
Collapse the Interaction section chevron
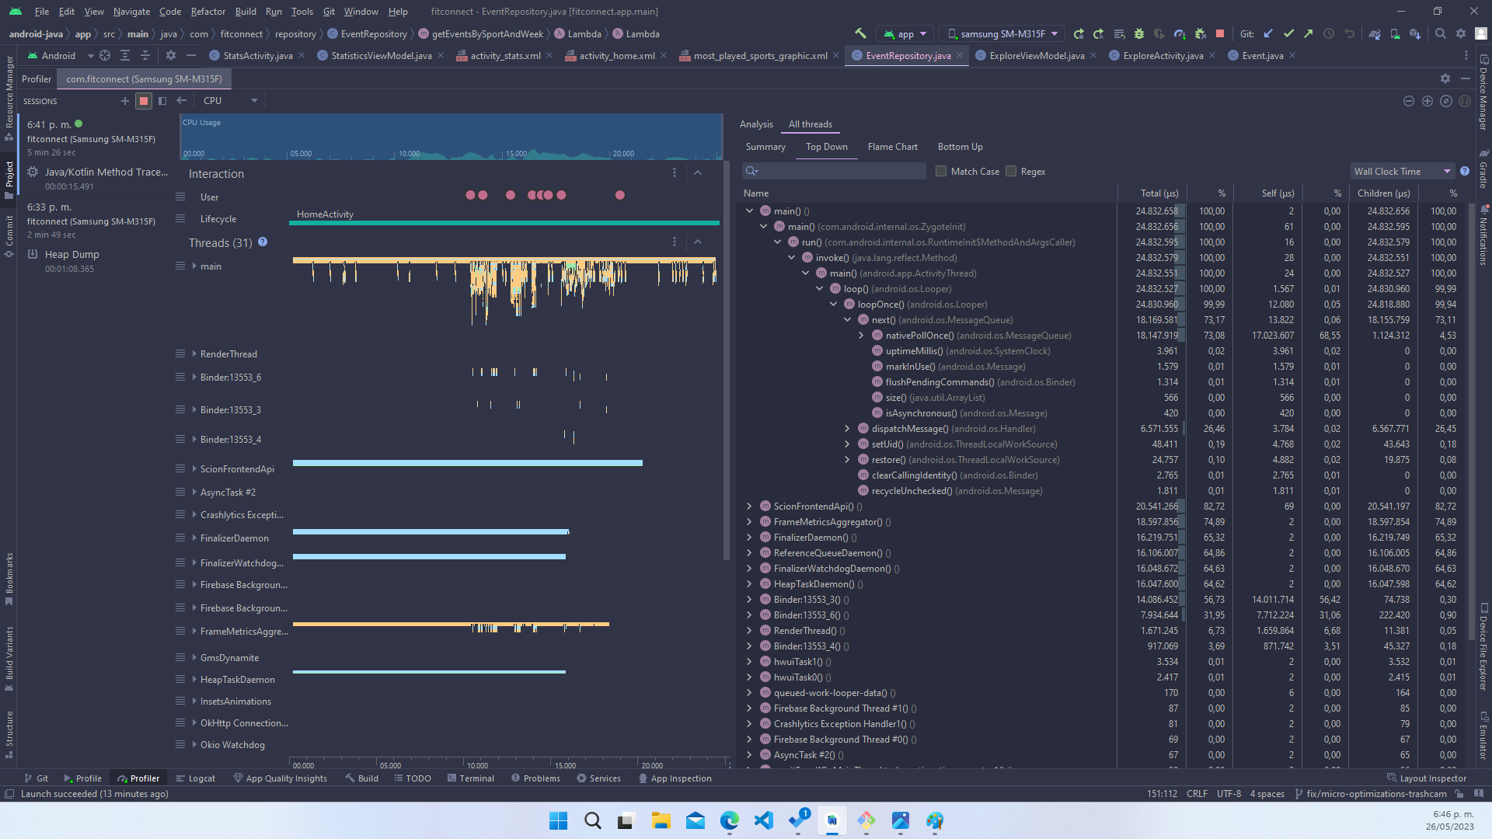(698, 173)
